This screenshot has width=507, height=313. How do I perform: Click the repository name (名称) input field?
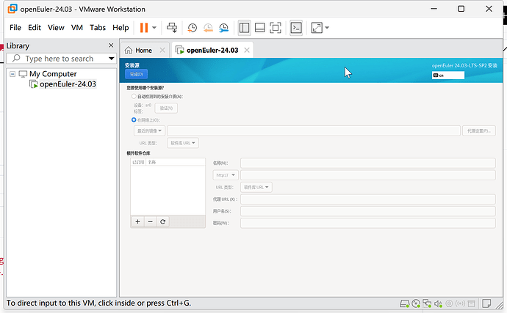tap(367, 163)
